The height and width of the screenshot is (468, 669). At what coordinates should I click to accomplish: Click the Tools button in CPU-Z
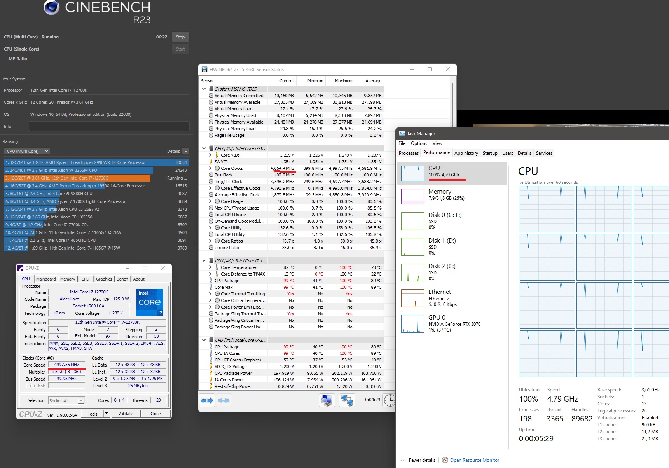[93, 414]
